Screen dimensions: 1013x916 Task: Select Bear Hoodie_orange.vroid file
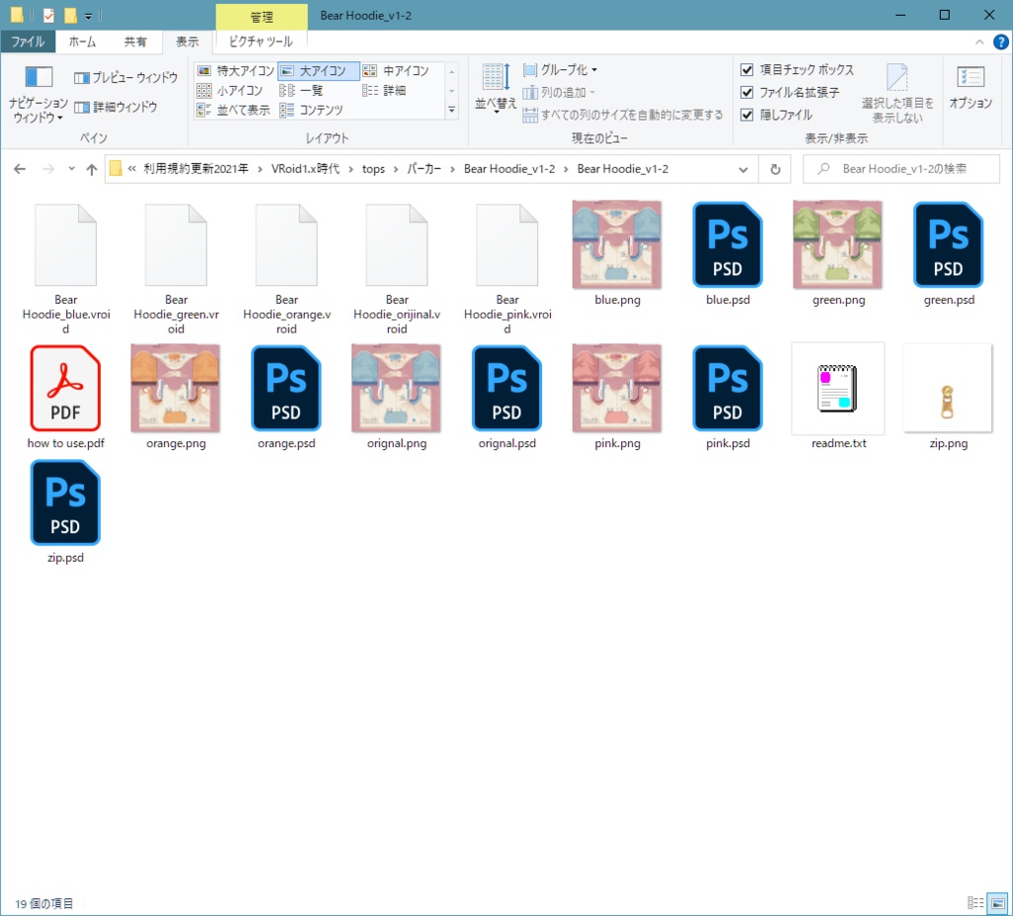tap(286, 245)
